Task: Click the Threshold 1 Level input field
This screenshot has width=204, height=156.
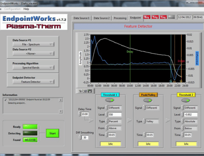Action: tap(115, 115)
